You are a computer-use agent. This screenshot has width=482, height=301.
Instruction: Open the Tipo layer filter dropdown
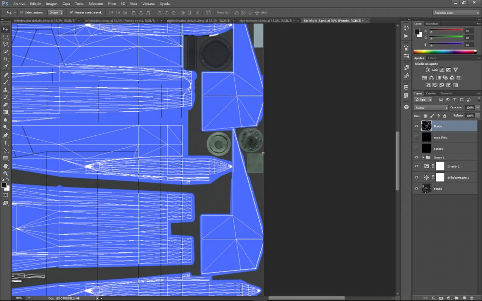pos(423,100)
